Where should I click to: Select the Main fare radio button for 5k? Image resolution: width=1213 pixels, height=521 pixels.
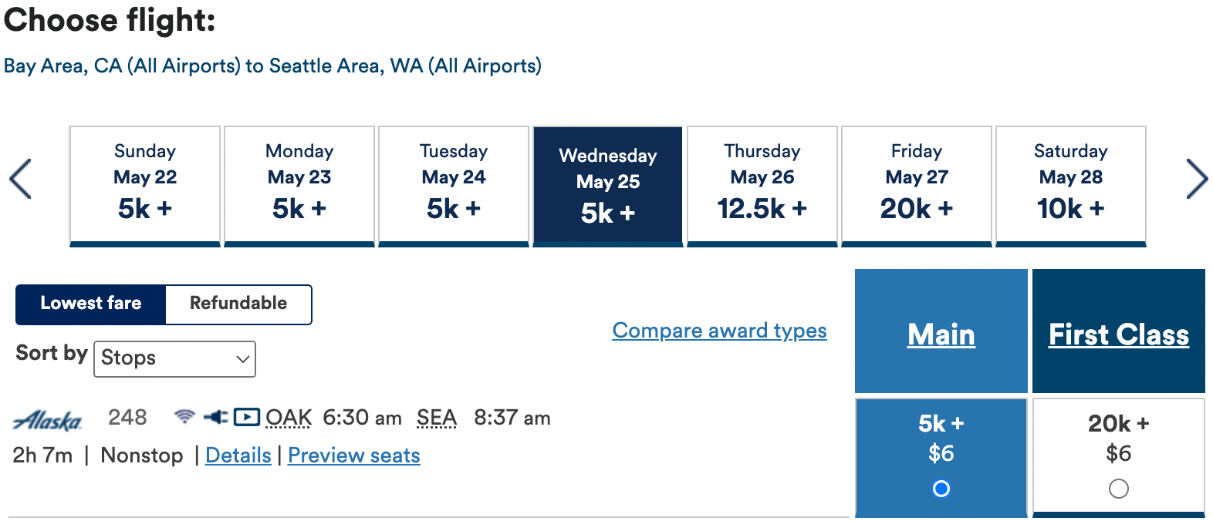point(941,489)
